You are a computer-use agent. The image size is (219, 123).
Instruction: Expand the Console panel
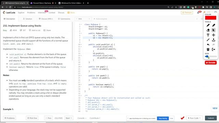click(x=82, y=118)
